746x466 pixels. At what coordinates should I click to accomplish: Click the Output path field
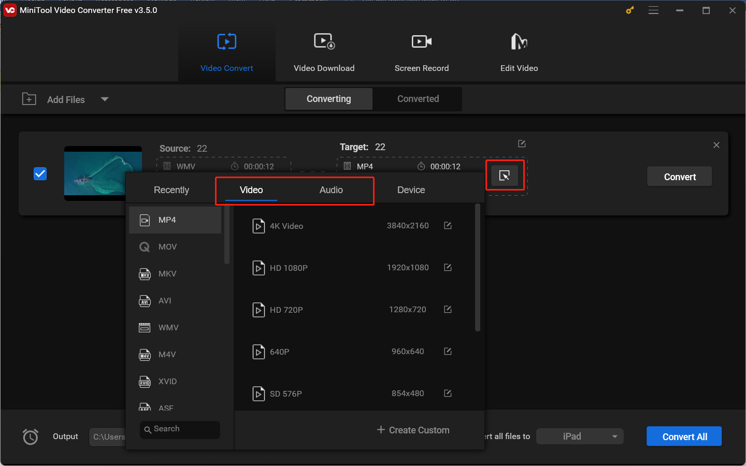tap(108, 436)
